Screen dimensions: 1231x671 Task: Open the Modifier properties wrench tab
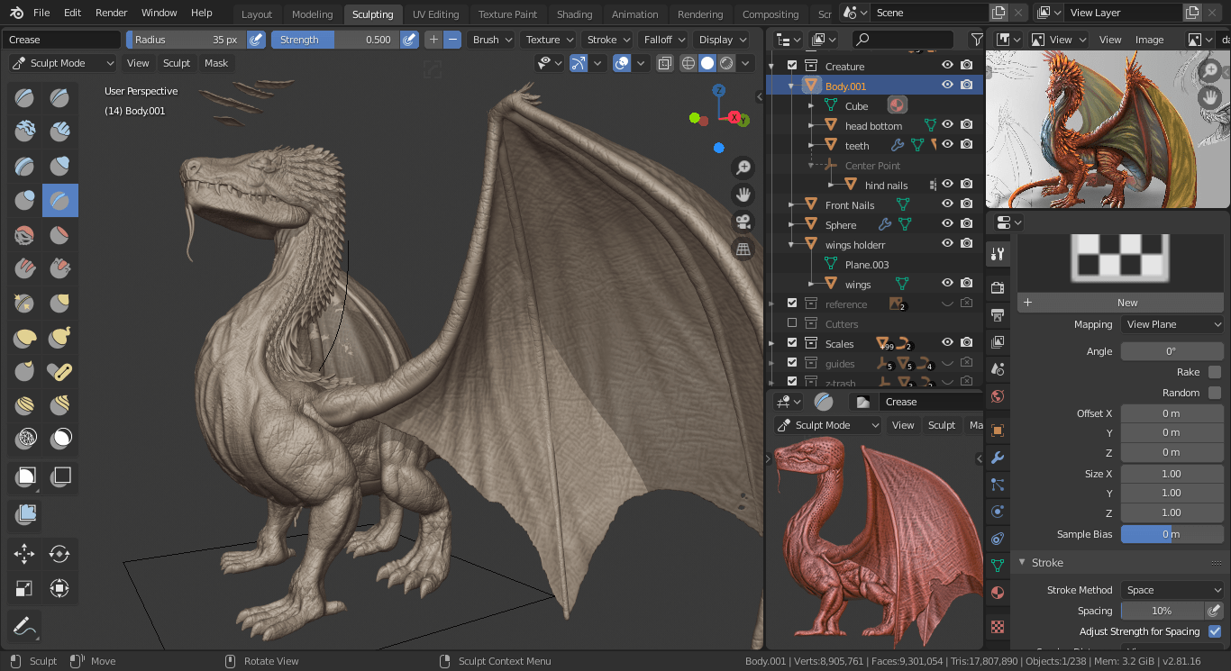pyautogui.click(x=997, y=458)
